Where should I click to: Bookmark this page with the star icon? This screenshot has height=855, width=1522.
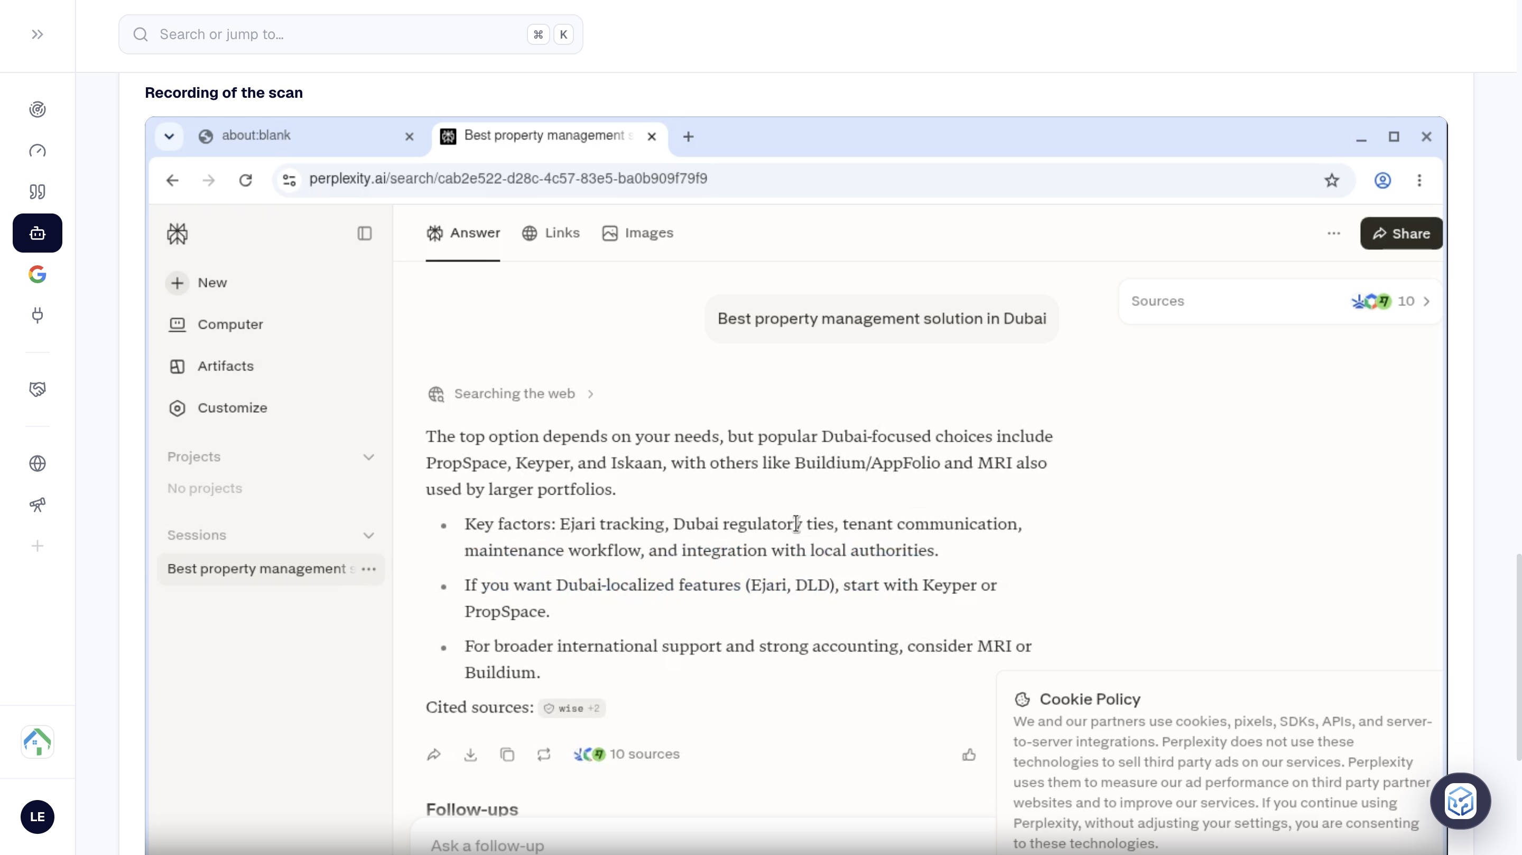click(x=1332, y=180)
